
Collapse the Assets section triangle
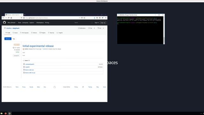[23, 60]
